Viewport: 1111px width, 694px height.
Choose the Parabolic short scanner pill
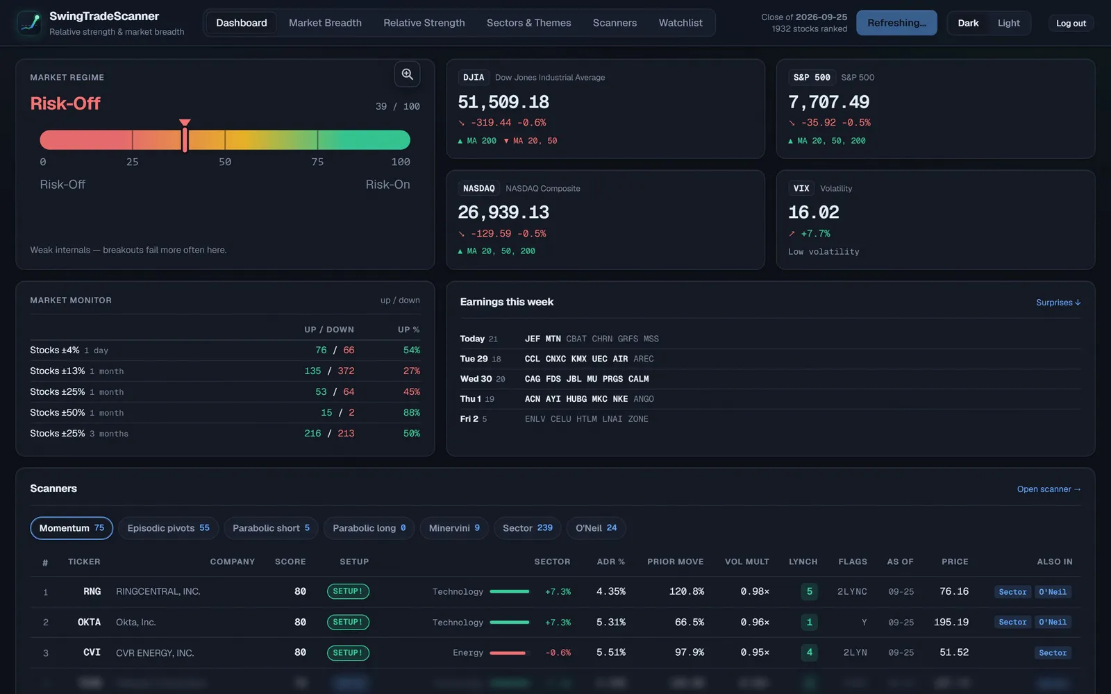[272, 528]
